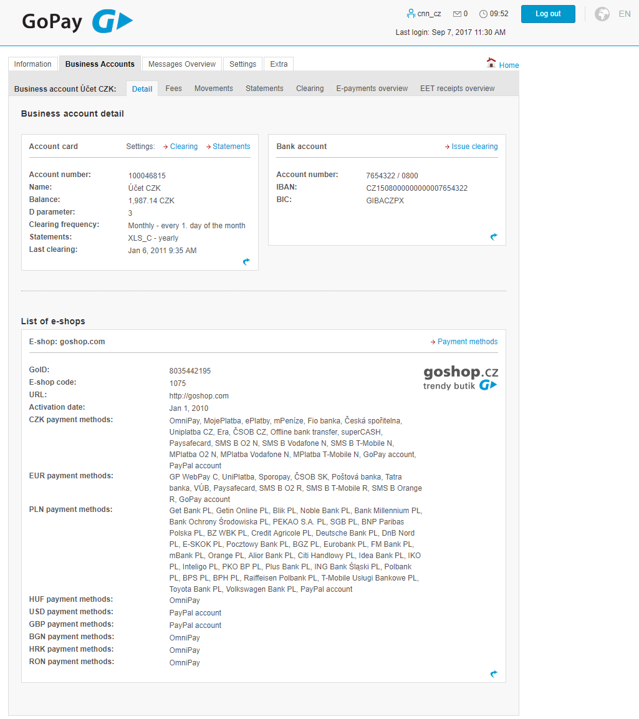The height and width of the screenshot is (719, 639).
Task: Click the Last login timestamp text
Action: tap(451, 32)
